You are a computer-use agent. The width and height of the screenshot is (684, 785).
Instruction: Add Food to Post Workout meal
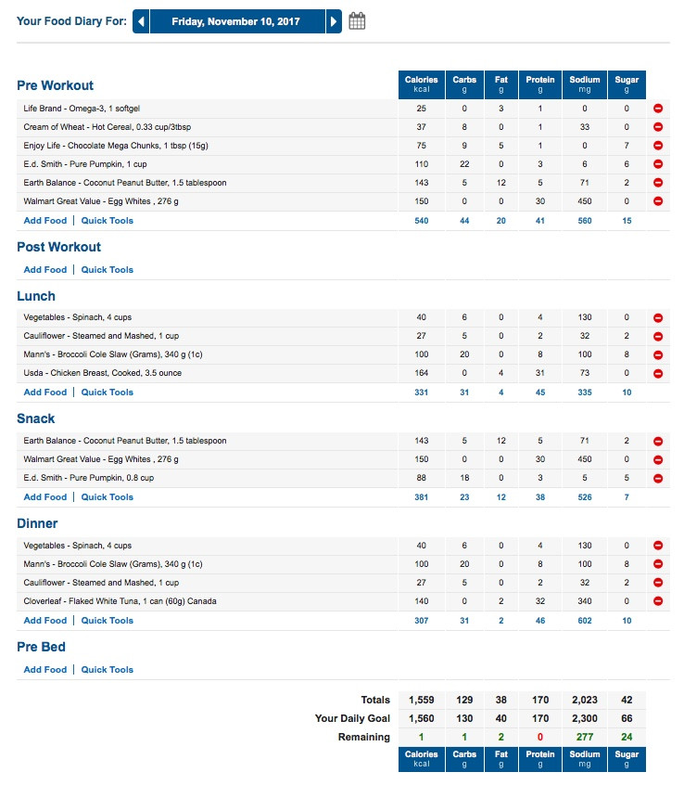pos(45,270)
